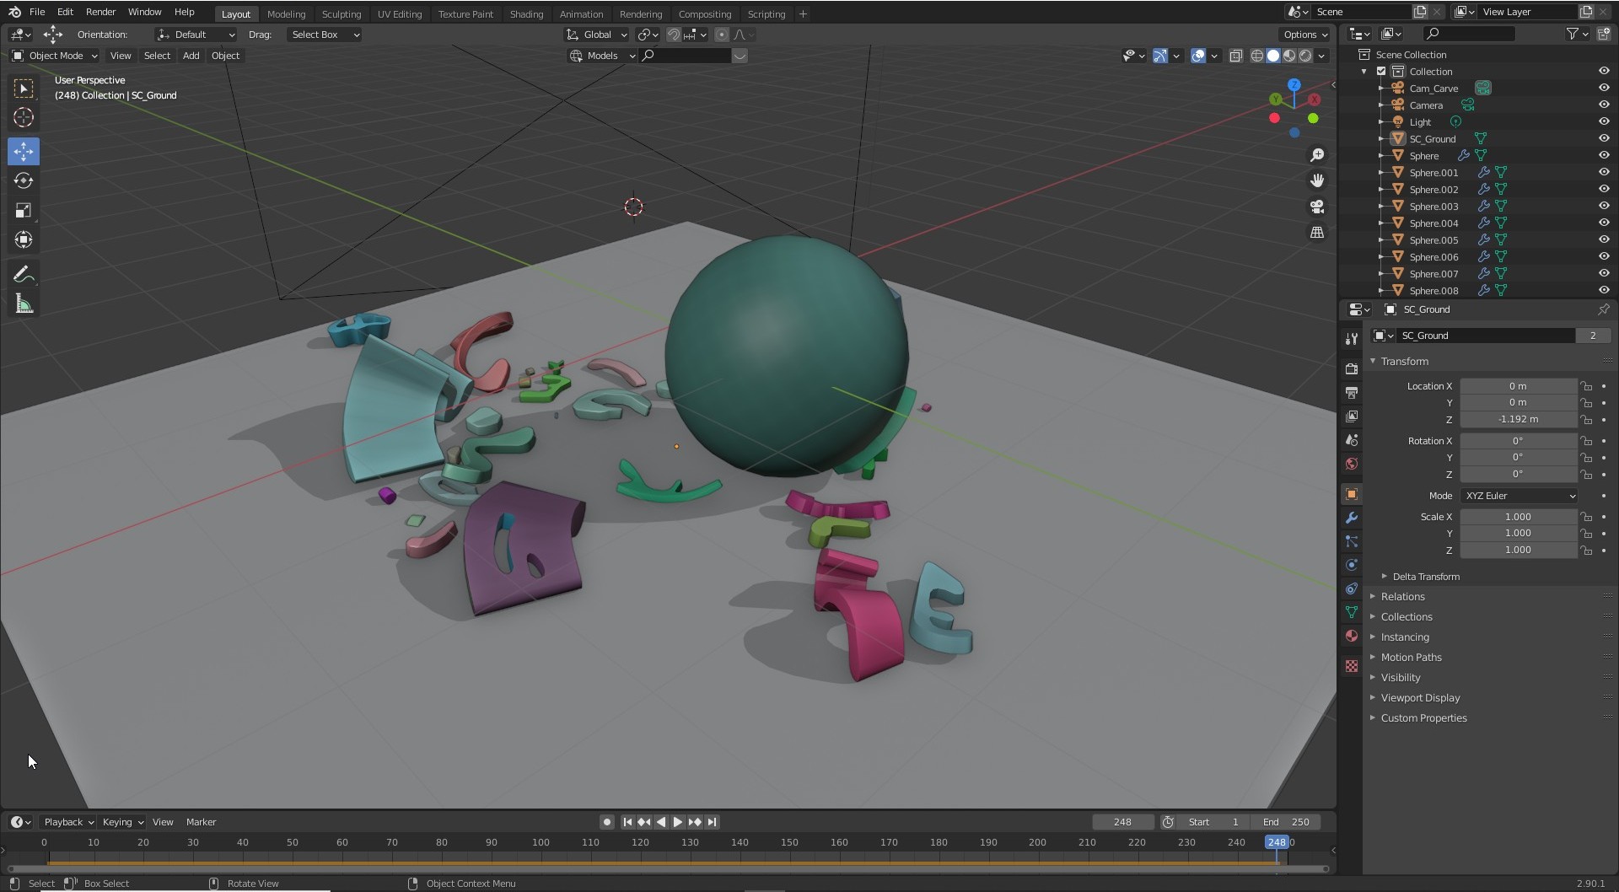Activate the Scale tool
The height and width of the screenshot is (892, 1619).
(24, 210)
